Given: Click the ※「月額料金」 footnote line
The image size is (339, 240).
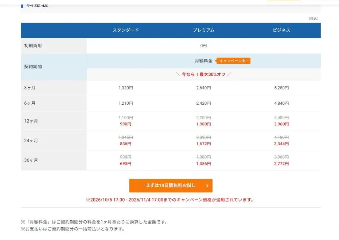Looking at the screenshot, I should 94,222.
